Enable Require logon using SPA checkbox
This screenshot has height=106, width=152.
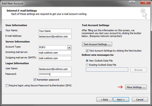click(x=7, y=86)
